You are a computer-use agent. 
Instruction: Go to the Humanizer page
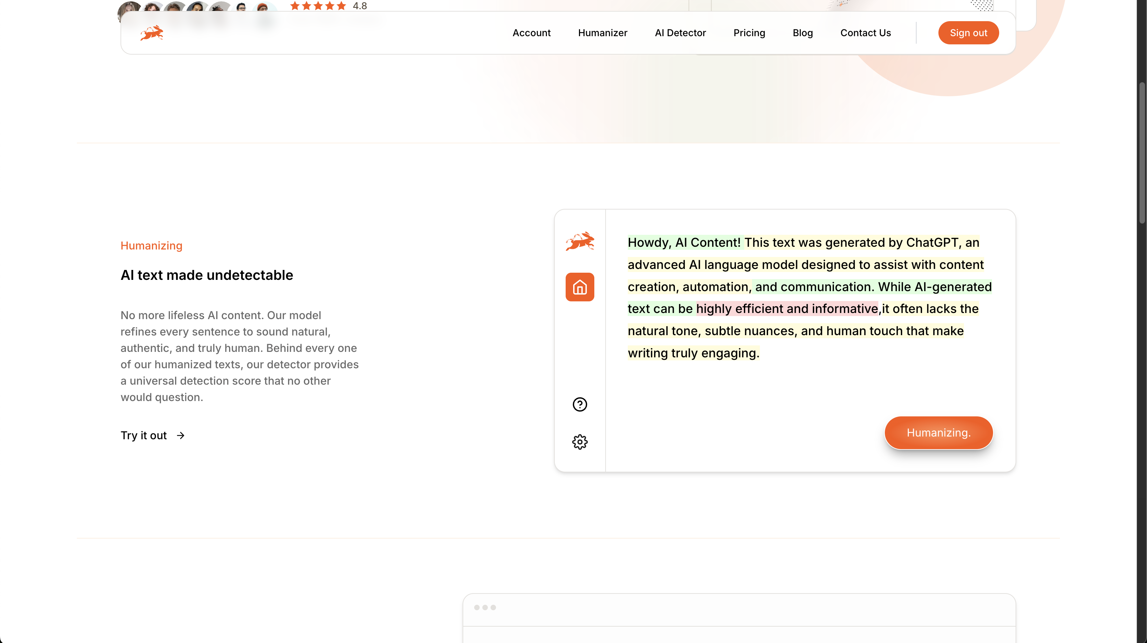coord(603,33)
